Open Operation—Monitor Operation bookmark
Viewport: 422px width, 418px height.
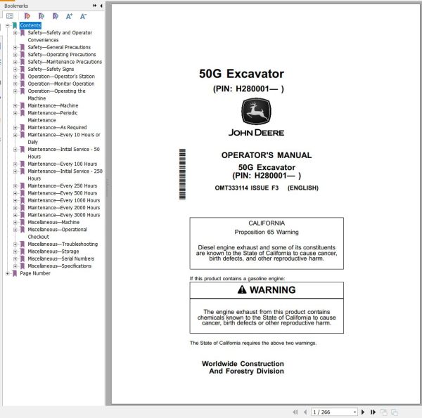point(61,84)
